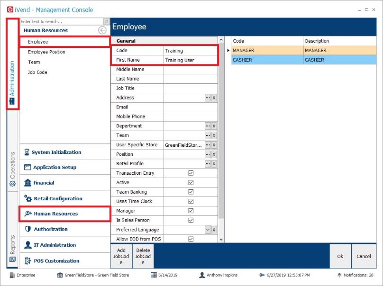Toggle the Transaction Entry checkbox
This screenshot has height=286, width=383.
[x=191, y=173]
